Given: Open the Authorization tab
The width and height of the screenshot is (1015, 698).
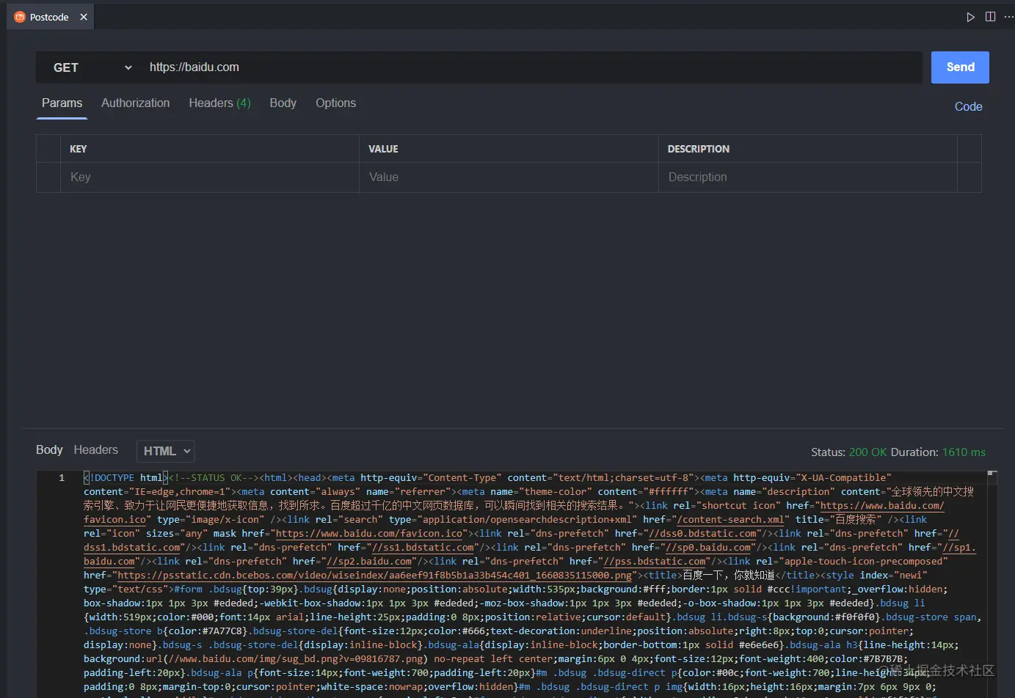Looking at the screenshot, I should tap(136, 103).
